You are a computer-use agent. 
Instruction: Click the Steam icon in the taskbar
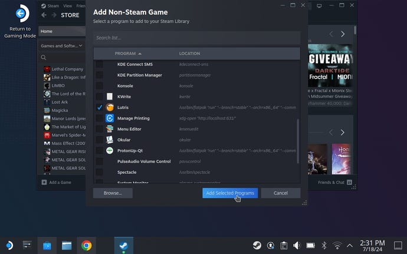click(x=123, y=245)
